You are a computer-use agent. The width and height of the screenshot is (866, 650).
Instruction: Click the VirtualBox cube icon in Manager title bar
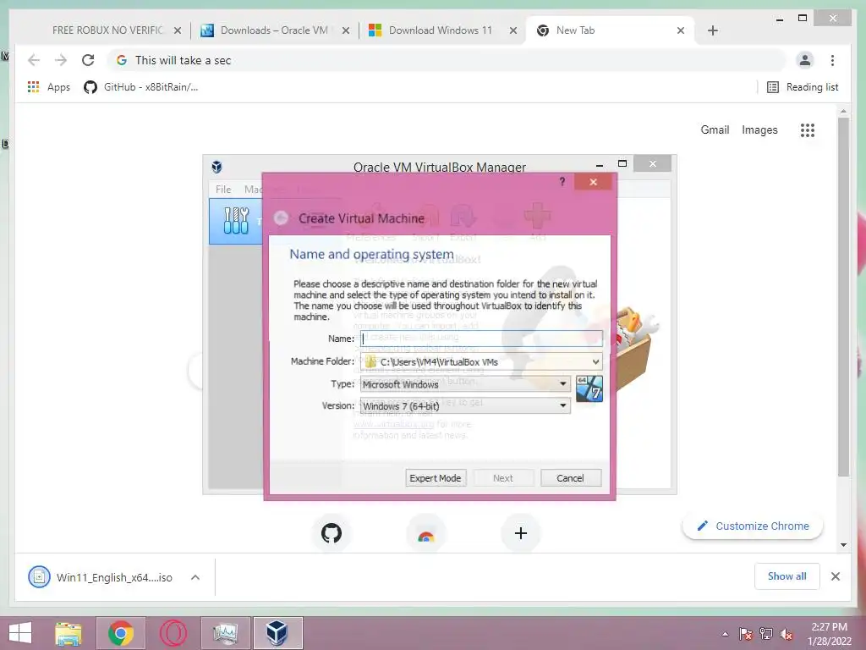click(x=216, y=167)
